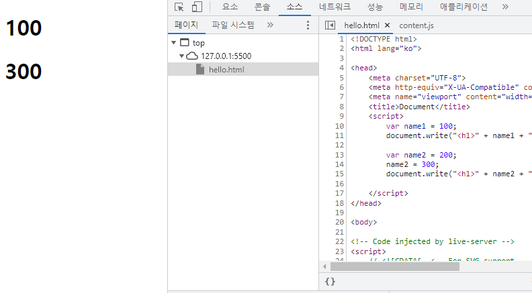Click the hello.html file icon in tree
The height and width of the screenshot is (293, 532).
pyautogui.click(x=200, y=70)
